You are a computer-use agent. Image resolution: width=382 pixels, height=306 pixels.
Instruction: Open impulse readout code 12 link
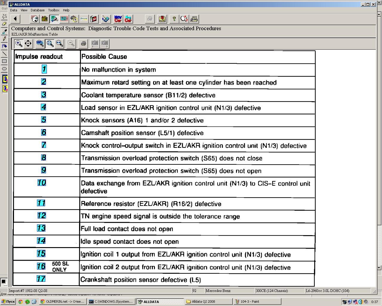[x=42, y=215]
